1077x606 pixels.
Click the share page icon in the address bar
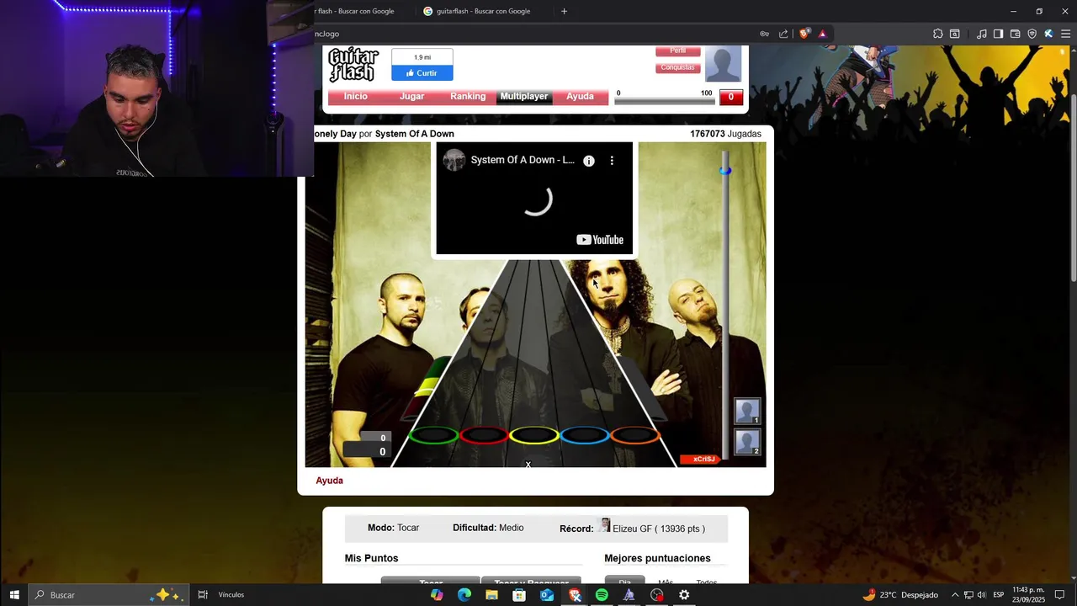pos(783,34)
